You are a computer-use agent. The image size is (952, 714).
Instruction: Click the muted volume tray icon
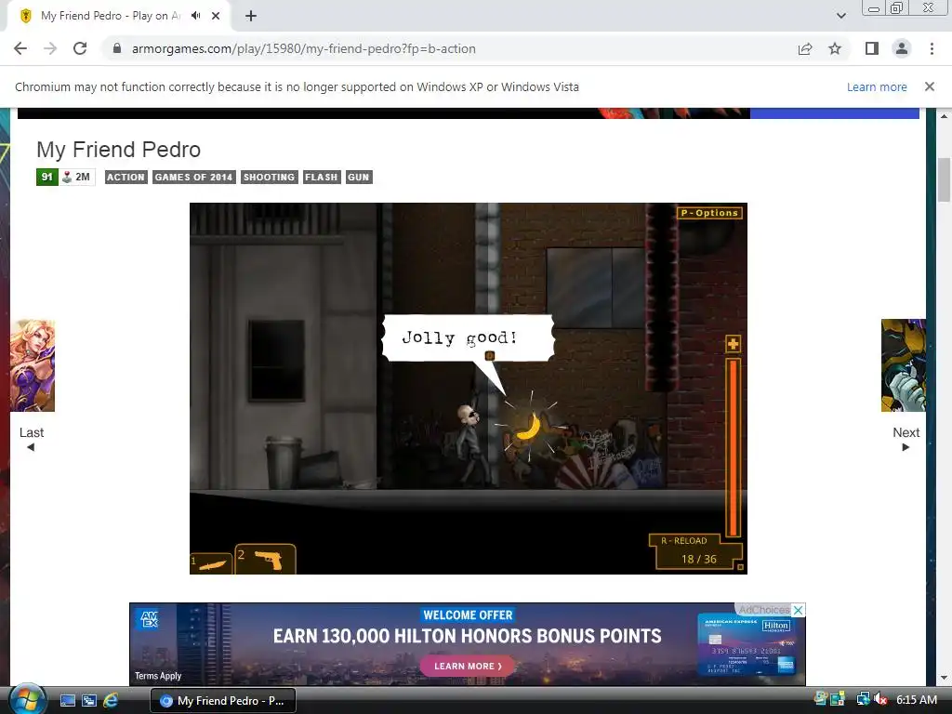tap(880, 699)
